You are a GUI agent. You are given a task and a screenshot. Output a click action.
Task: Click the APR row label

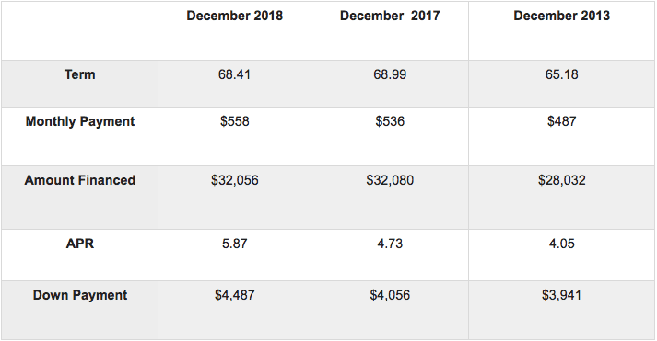[79, 244]
